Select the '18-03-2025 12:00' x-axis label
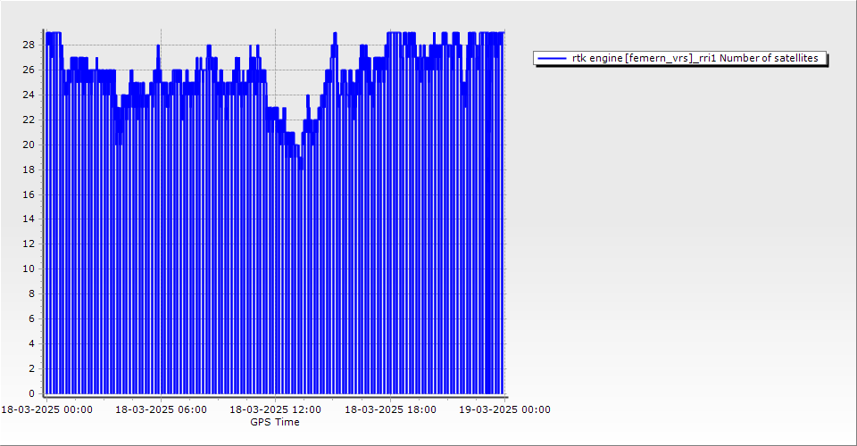The image size is (857, 446). click(276, 410)
